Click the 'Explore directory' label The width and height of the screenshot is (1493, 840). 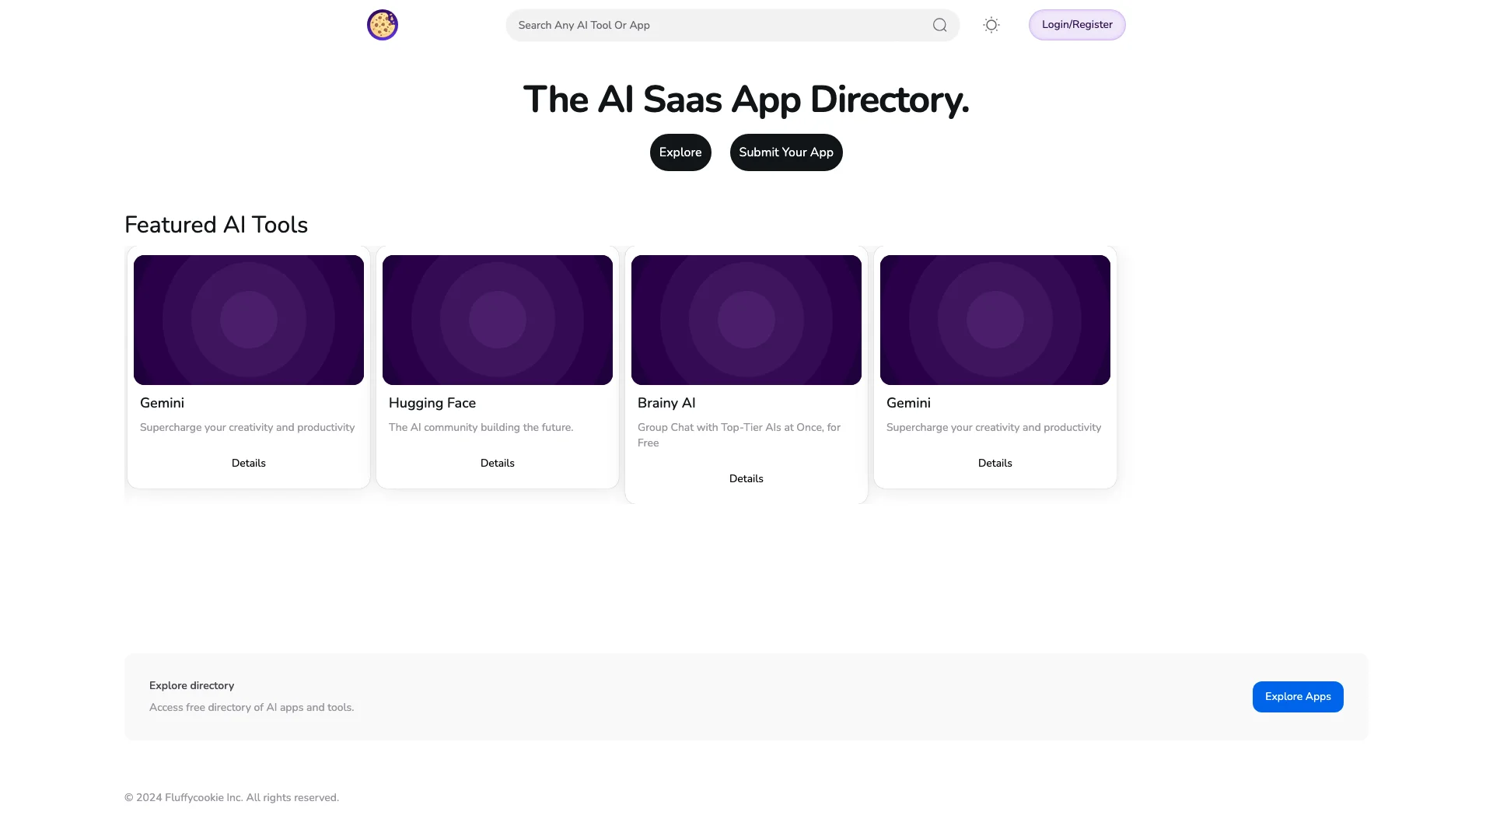(x=191, y=685)
